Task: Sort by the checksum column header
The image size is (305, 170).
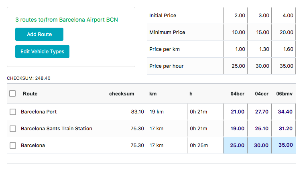Action: click(x=122, y=94)
